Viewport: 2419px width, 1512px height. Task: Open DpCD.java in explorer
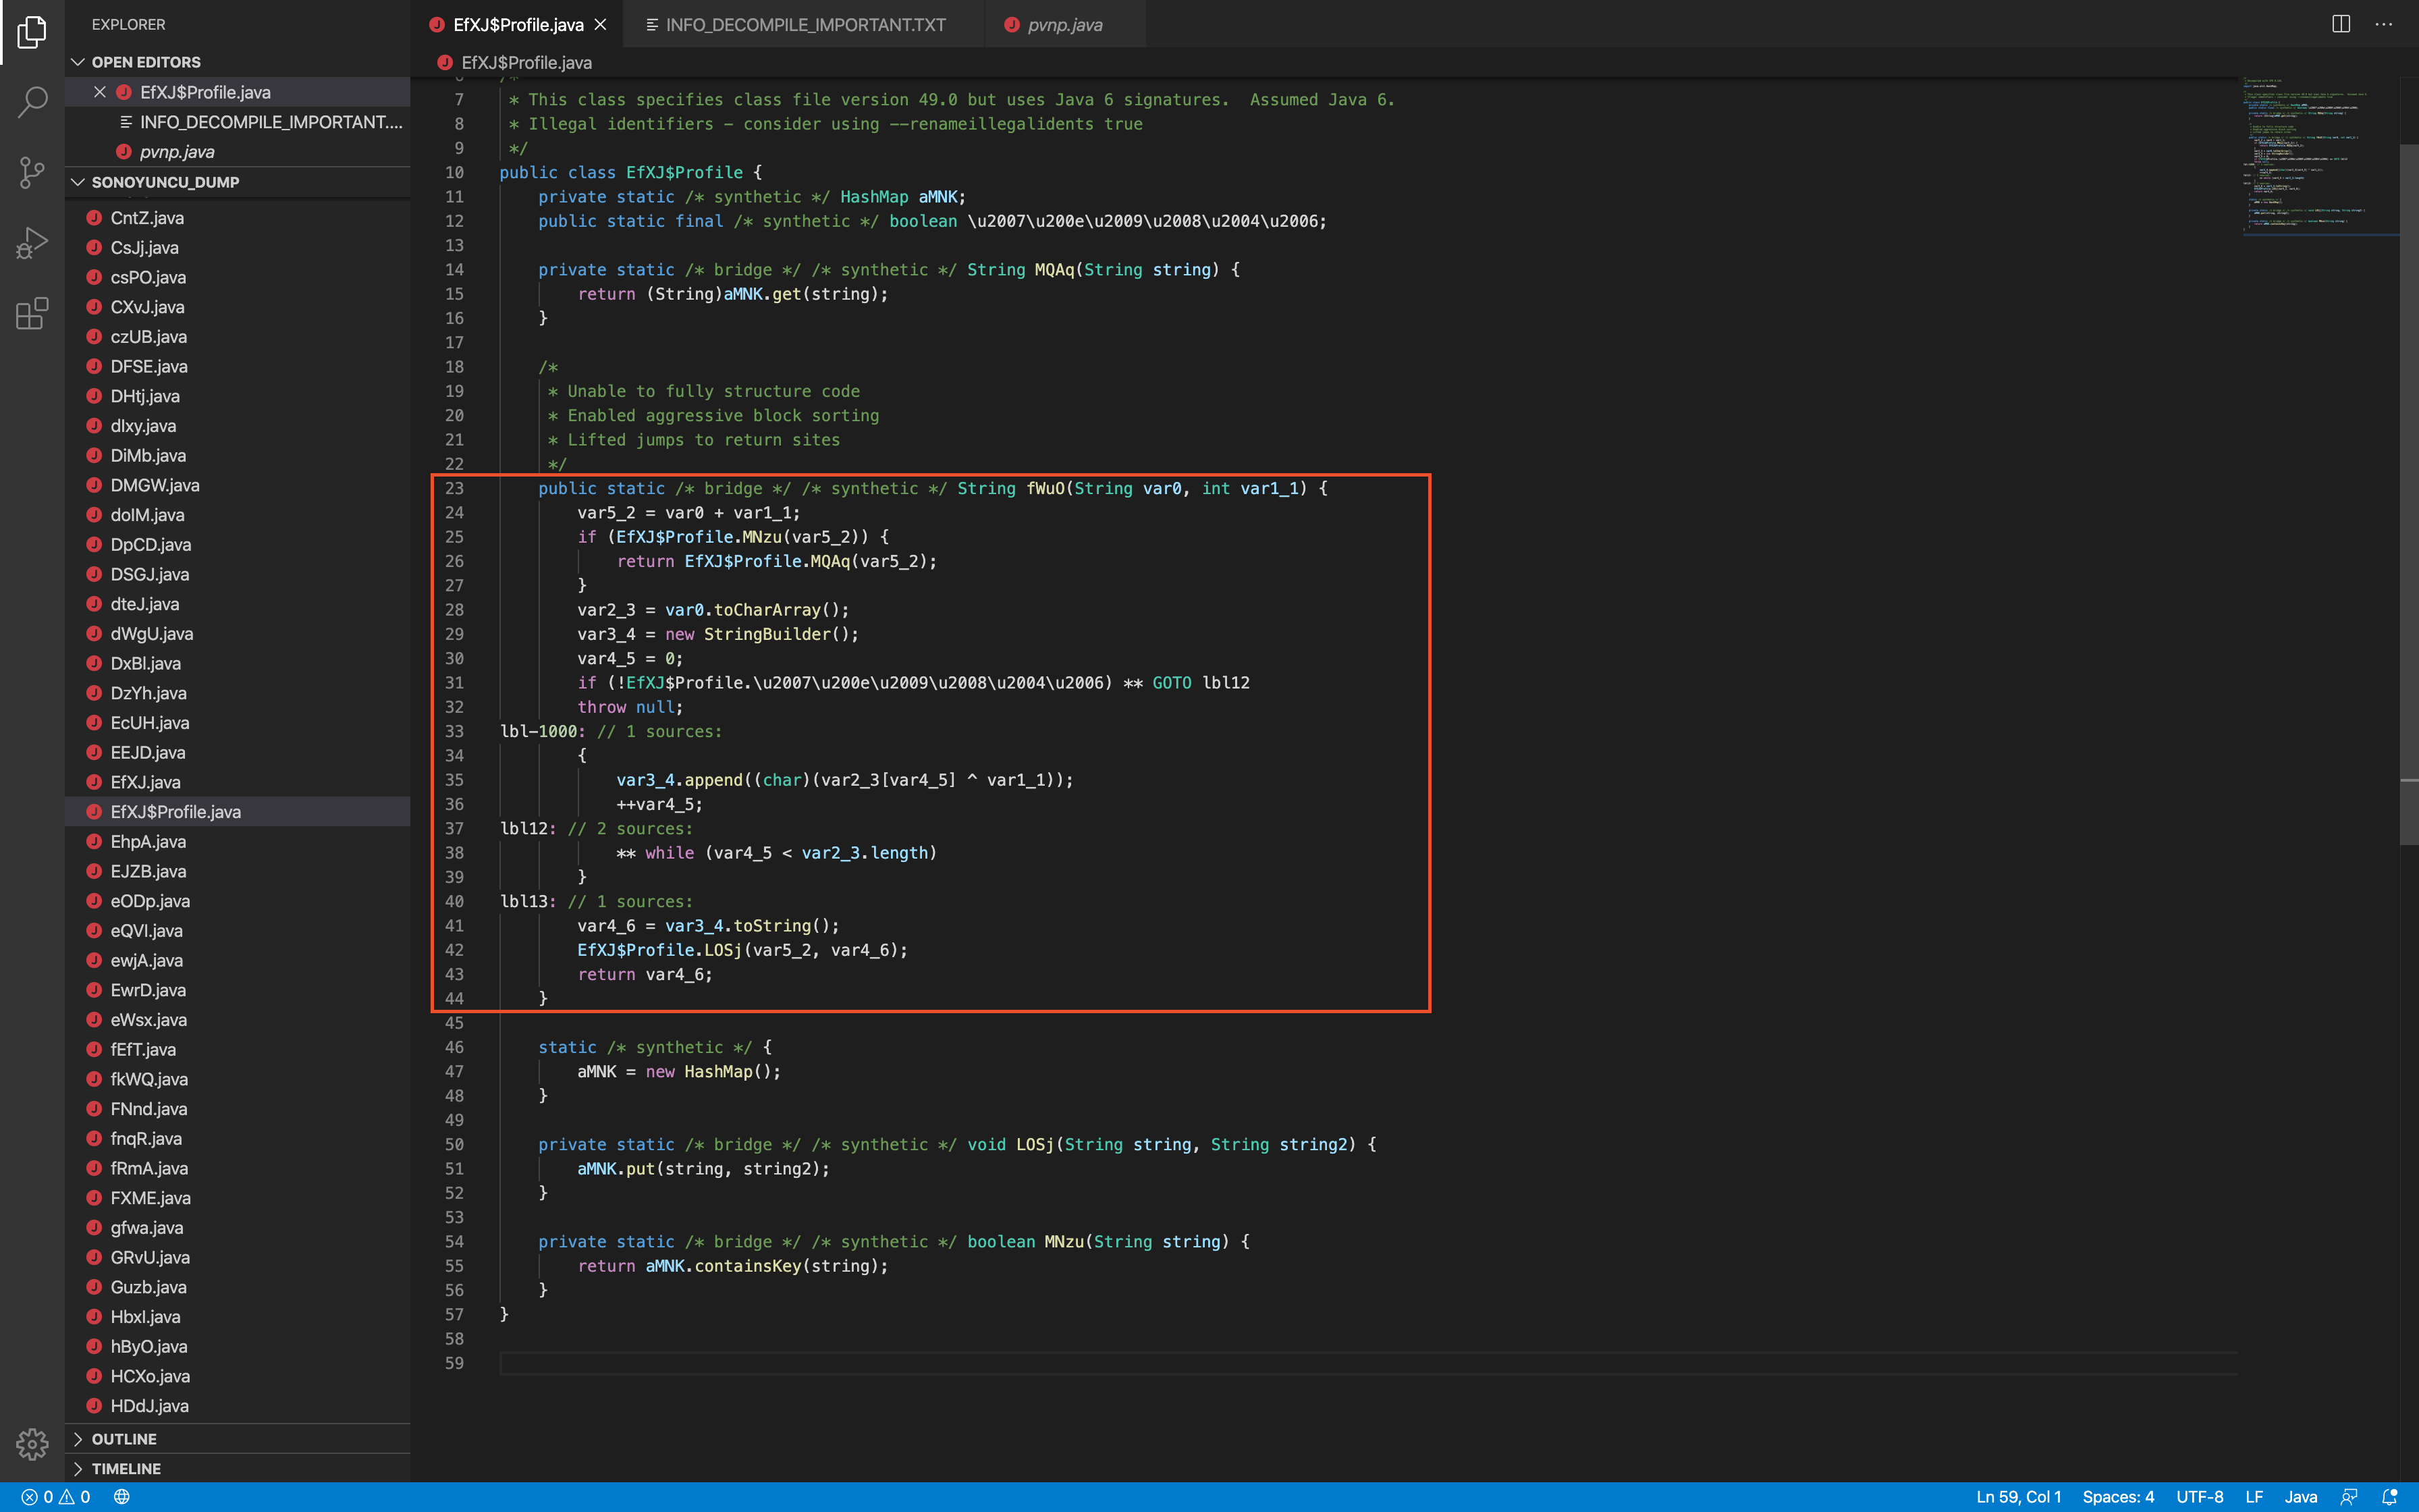(238, 544)
